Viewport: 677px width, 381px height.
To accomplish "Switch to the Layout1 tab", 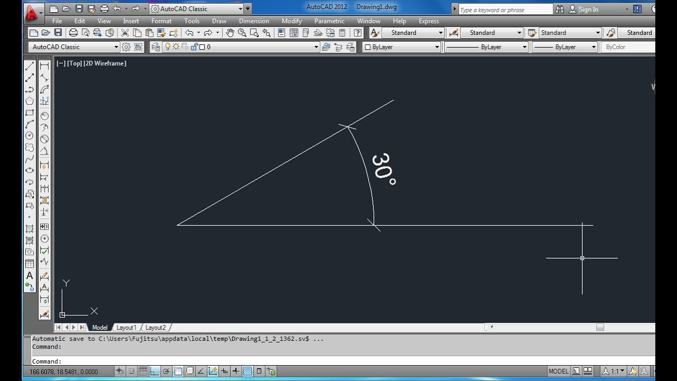I will pos(126,328).
